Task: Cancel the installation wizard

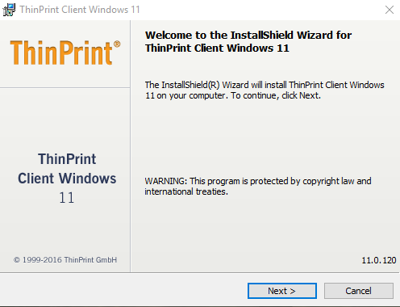Action: tap(359, 291)
